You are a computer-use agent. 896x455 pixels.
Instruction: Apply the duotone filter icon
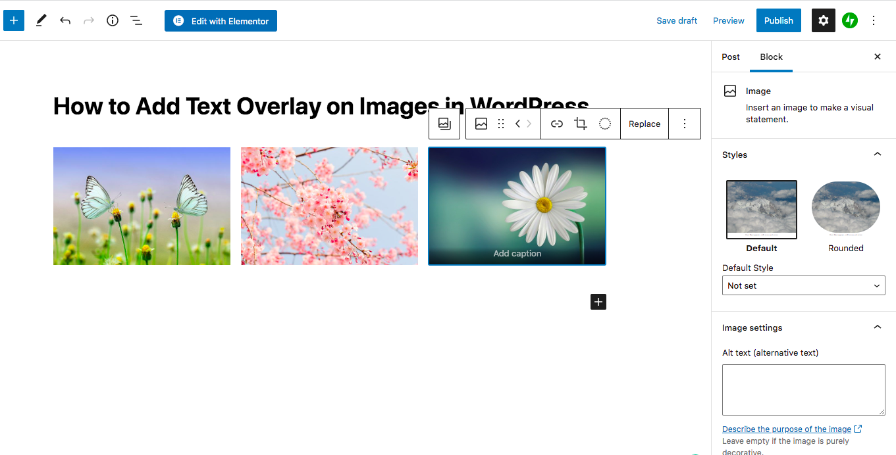tap(605, 124)
